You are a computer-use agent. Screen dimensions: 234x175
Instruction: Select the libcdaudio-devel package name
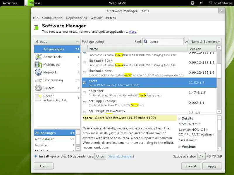point(100,71)
